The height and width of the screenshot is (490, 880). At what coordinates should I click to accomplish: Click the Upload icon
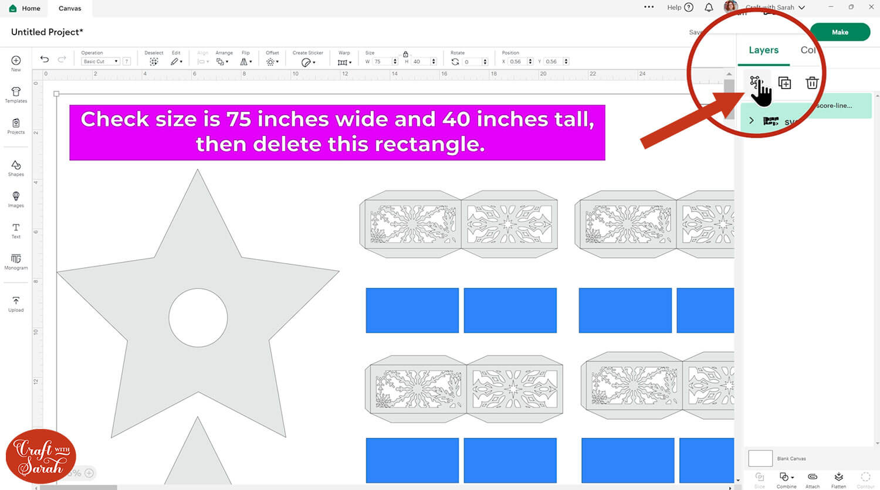16,304
